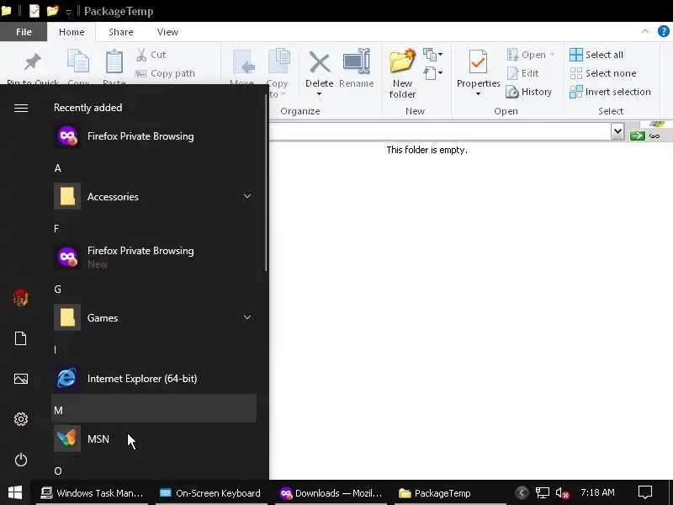
Task: Switch to the View ribbon tab
Action: point(167,32)
